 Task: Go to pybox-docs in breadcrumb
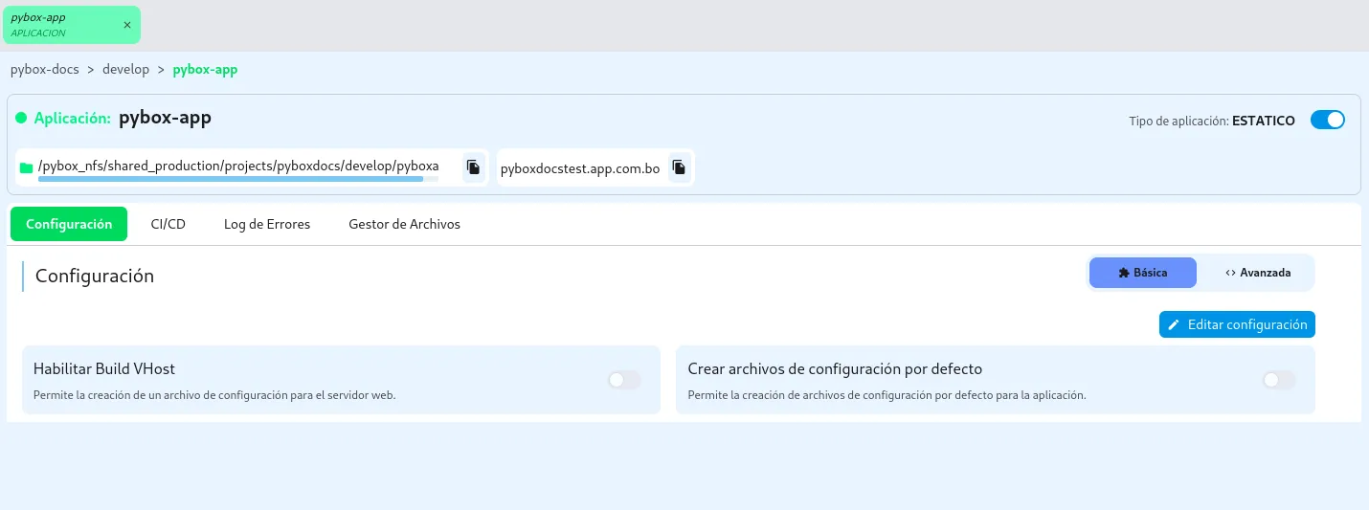click(x=45, y=70)
